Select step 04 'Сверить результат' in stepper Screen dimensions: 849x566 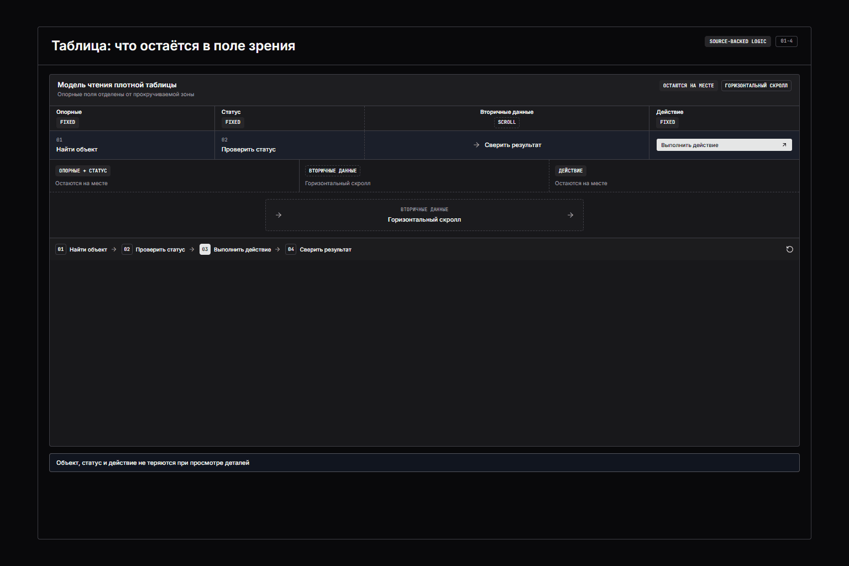coord(318,249)
